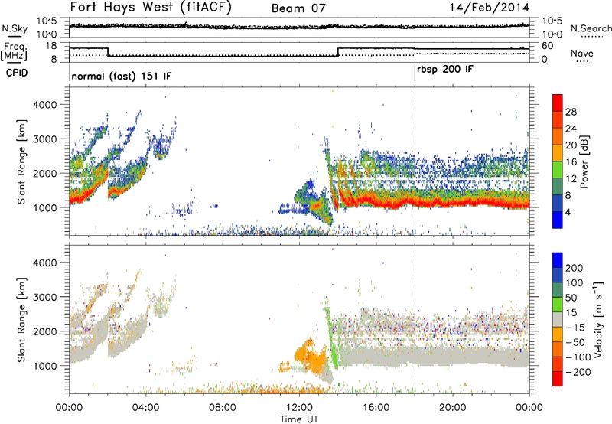Click the date '14/Feb/2014'
This screenshot has height=424, width=612.
[x=490, y=8]
